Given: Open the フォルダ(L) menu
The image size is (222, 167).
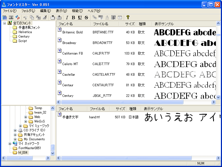Looking at the screenshot, I should tap(28, 11).
